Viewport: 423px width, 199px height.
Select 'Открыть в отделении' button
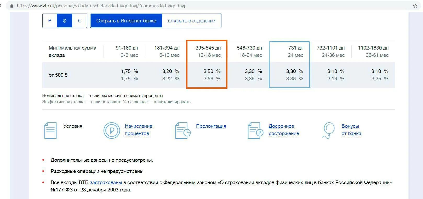192,21
